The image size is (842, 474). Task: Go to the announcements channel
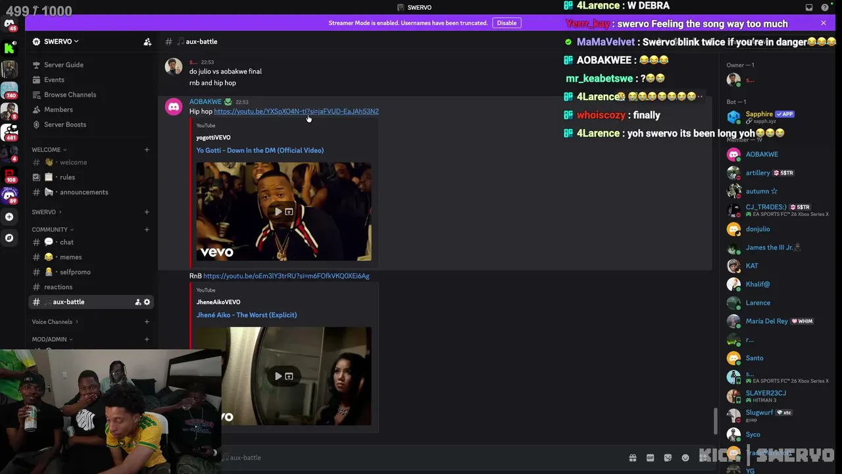[91, 192]
